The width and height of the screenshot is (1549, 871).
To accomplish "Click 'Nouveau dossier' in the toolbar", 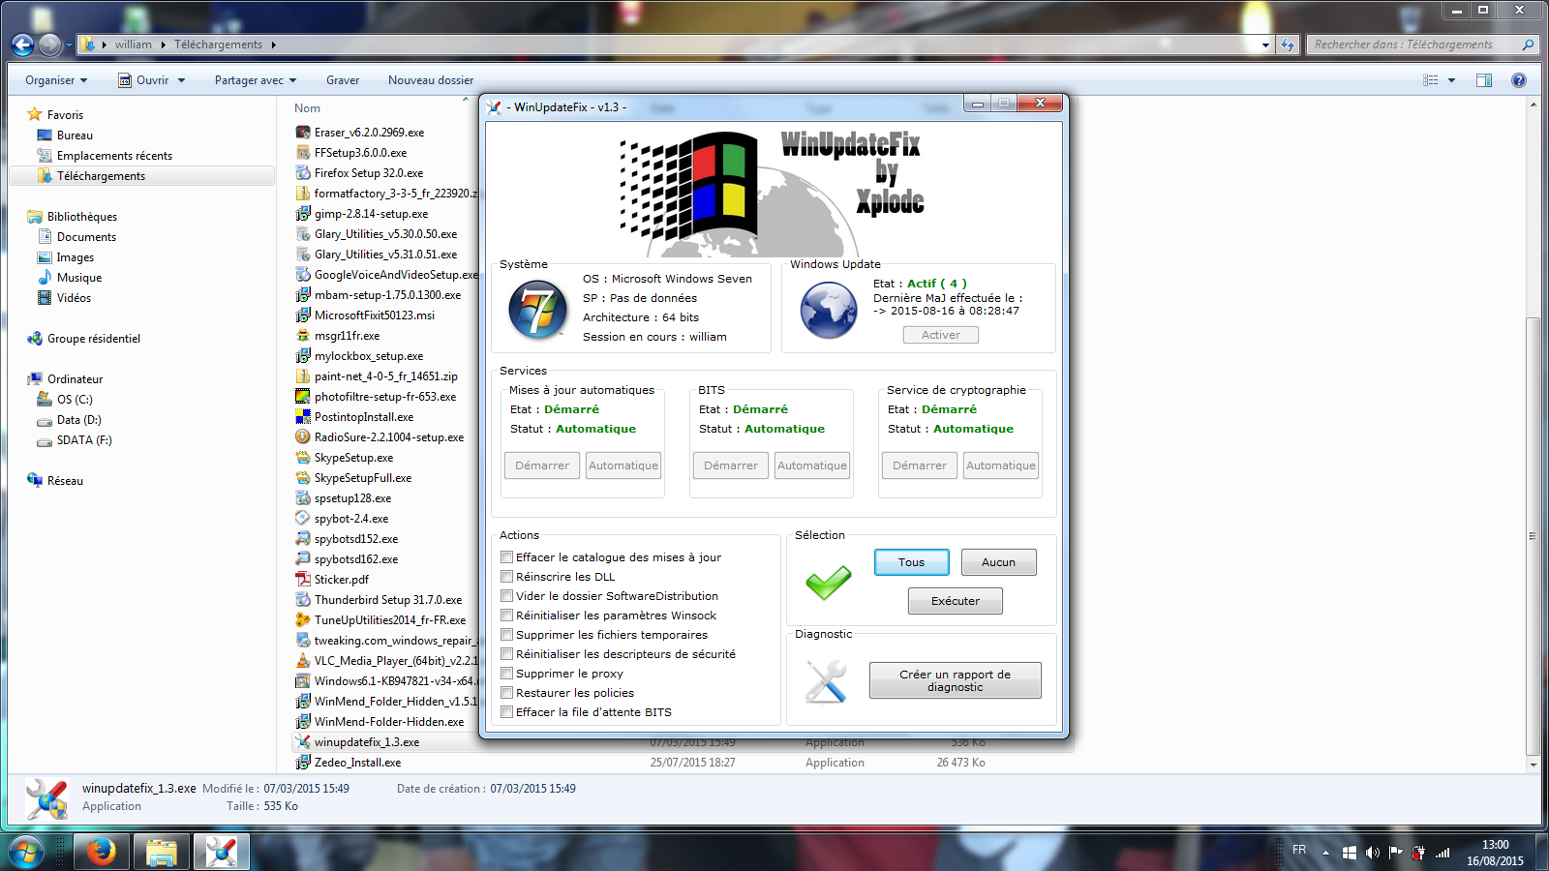I will 431,80.
